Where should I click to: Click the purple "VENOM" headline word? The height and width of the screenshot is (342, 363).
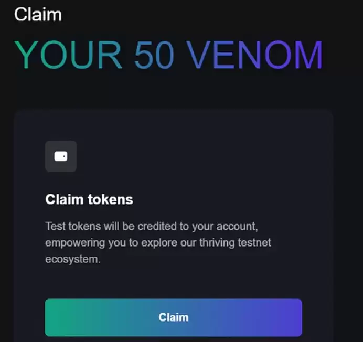[x=254, y=55]
